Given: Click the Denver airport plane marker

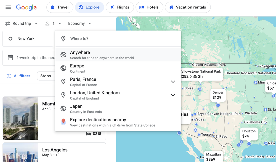Looking at the screenshot, I should tap(218, 105).
